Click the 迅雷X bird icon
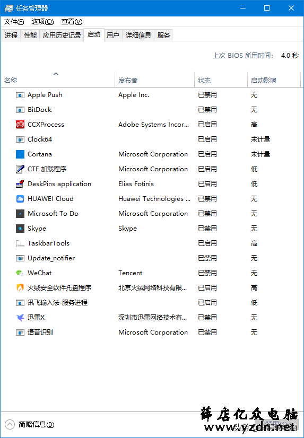 pos(20,317)
